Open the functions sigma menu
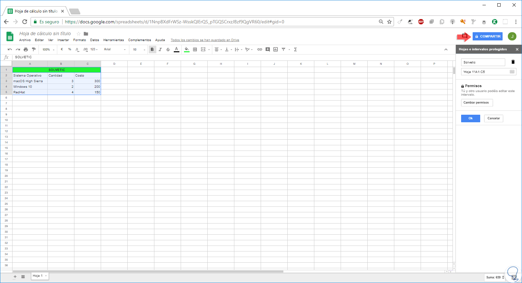 point(295,50)
